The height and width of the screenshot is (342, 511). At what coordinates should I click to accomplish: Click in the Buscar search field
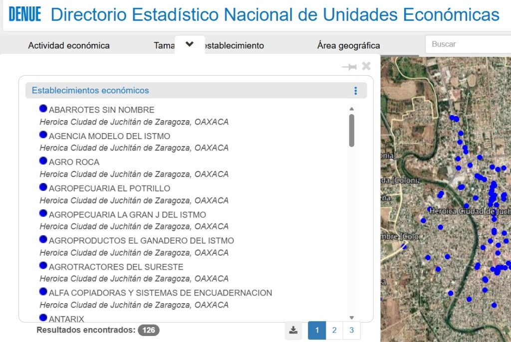pyautogui.click(x=468, y=44)
